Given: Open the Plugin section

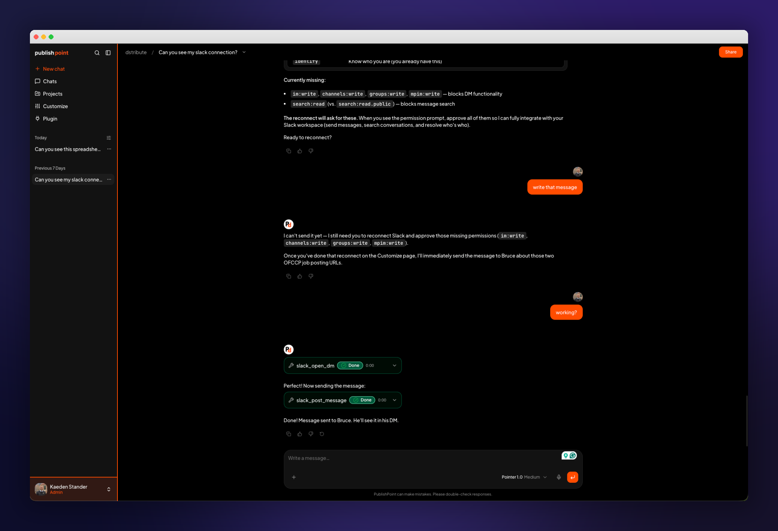Looking at the screenshot, I should 46,119.
